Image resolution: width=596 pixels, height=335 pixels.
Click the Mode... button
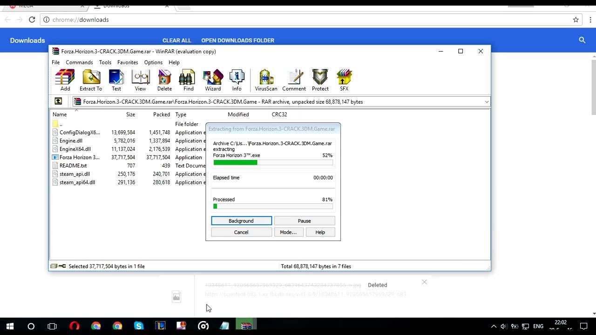click(288, 232)
